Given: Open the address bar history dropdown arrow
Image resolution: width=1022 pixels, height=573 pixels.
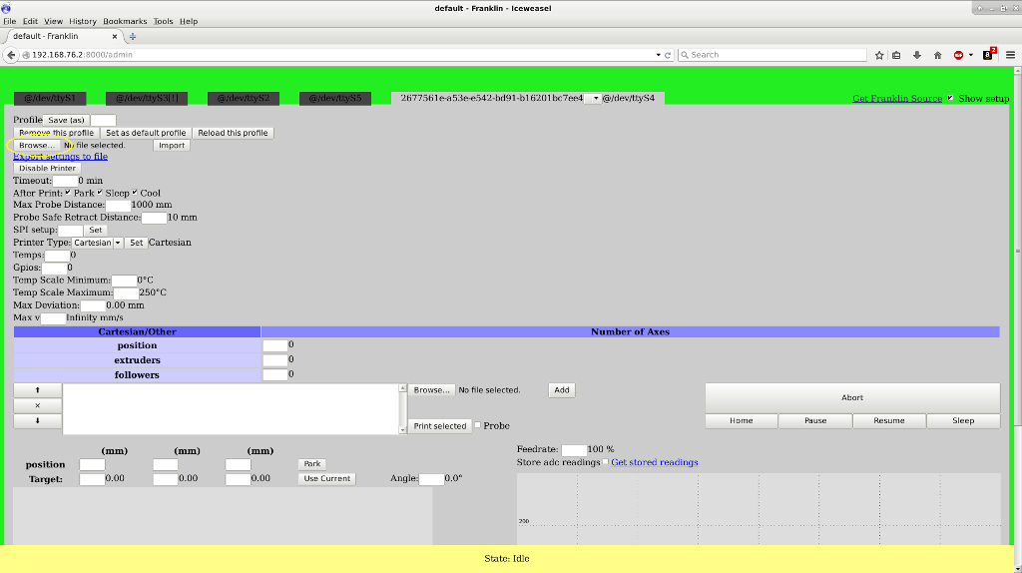Looking at the screenshot, I should click(657, 55).
